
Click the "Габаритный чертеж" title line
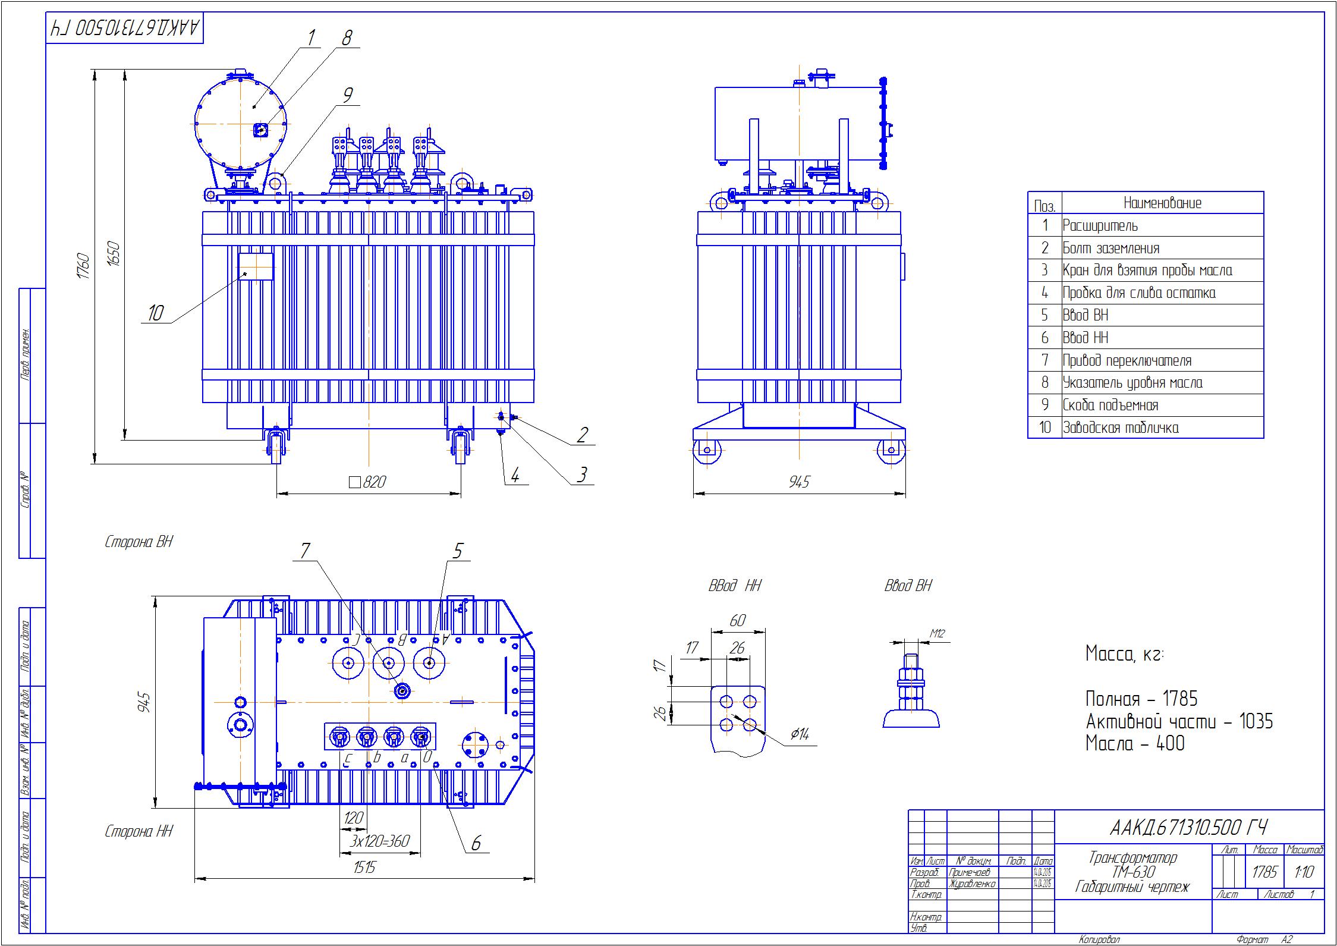(1132, 888)
